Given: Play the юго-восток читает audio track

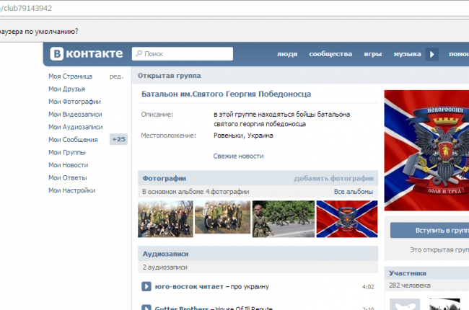Looking at the screenshot, I should click(146, 287).
